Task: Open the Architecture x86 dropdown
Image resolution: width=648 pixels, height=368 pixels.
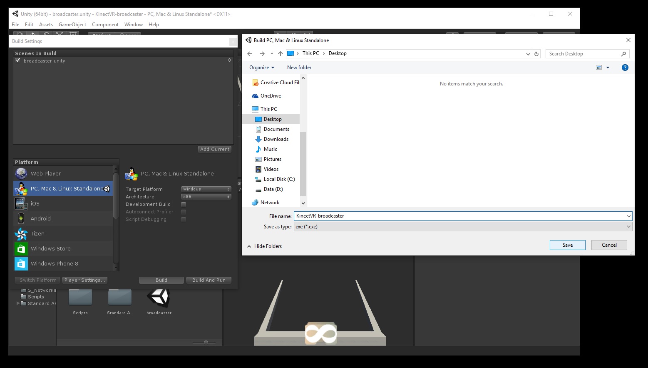Action: tap(206, 197)
